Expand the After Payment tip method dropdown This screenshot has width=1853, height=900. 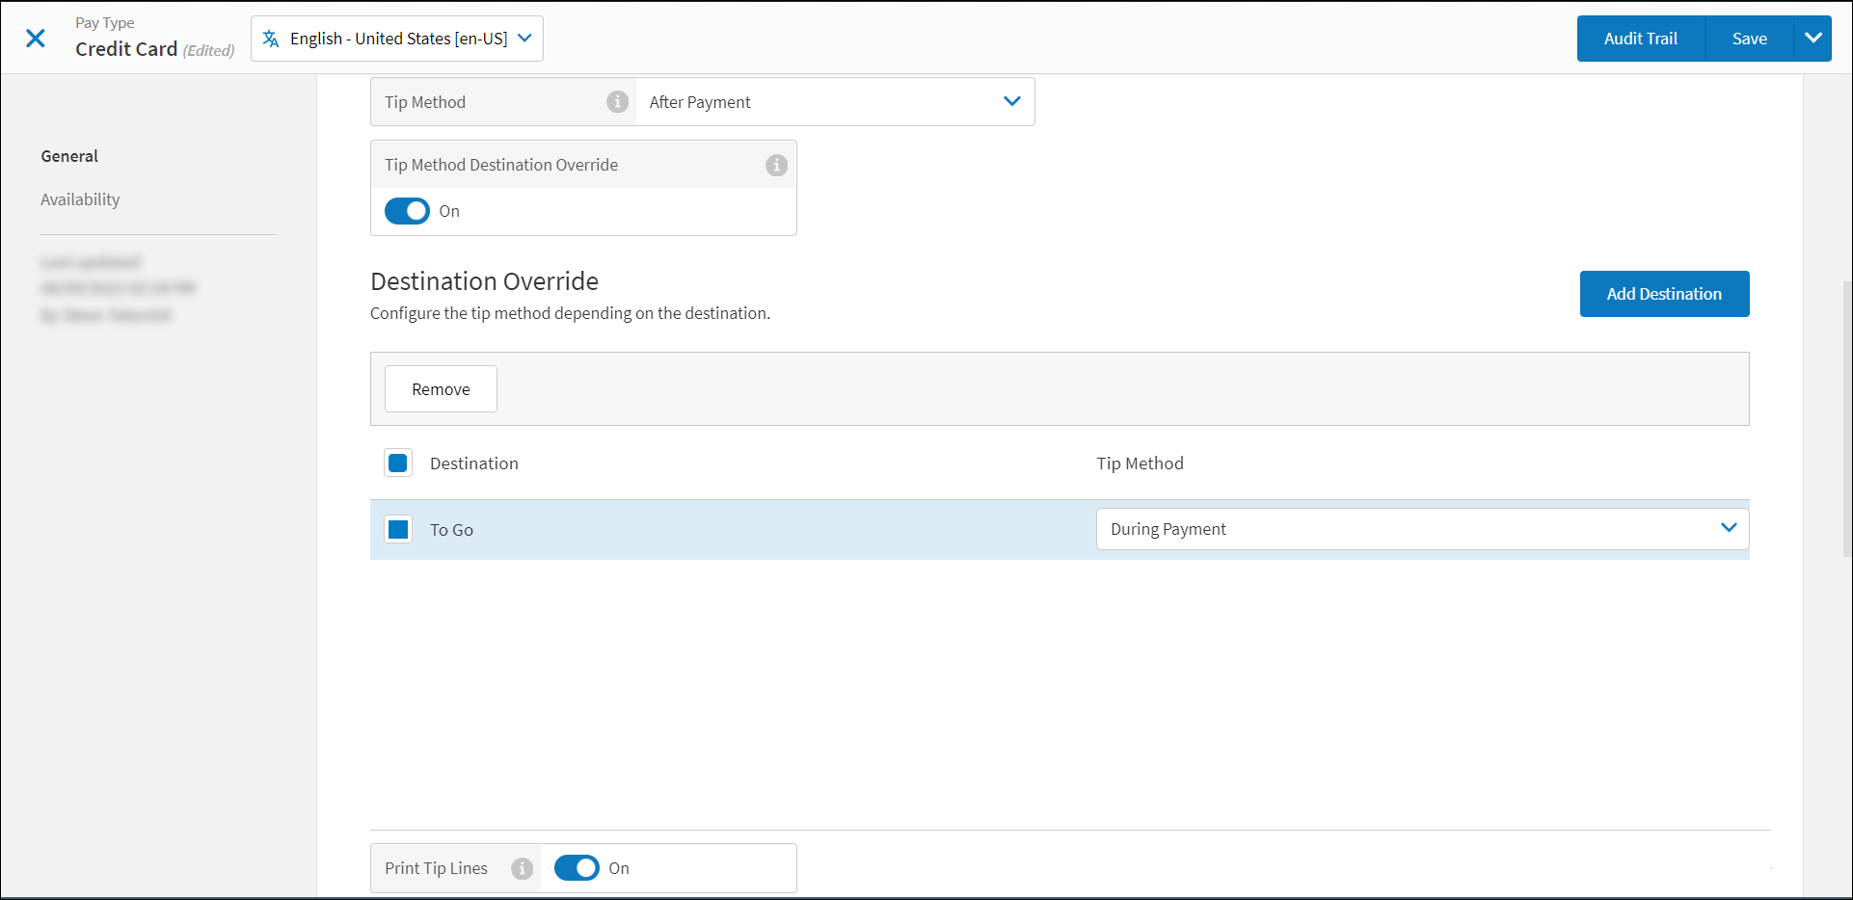pyautogui.click(x=835, y=102)
